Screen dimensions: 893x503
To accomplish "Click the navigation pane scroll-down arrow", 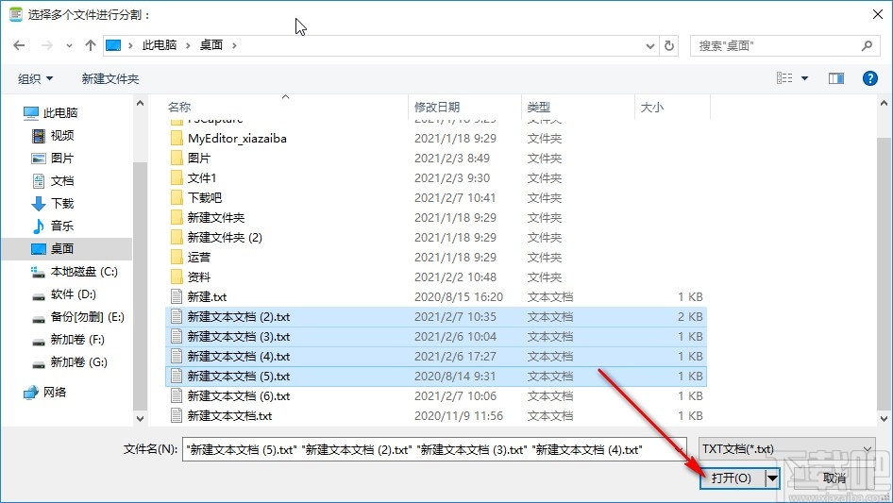I will [140, 419].
